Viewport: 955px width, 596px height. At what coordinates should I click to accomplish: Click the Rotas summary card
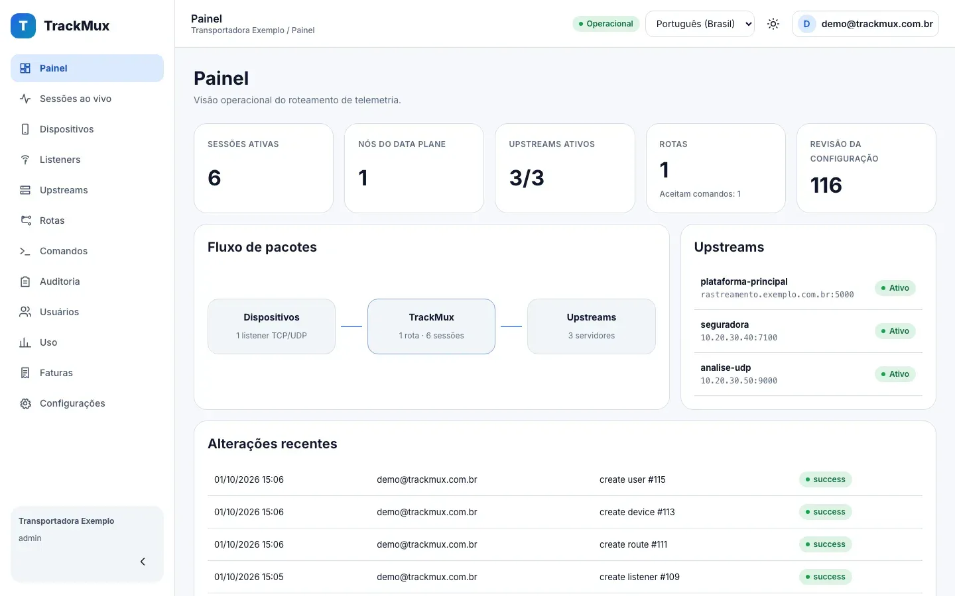pos(716,168)
